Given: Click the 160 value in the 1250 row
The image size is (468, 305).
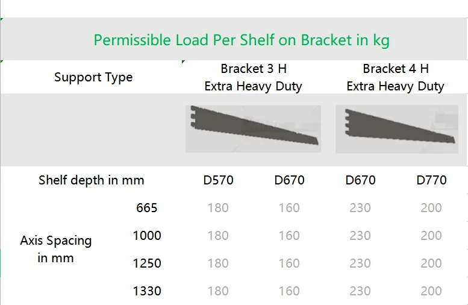Looking at the screenshot, I should 289,263.
